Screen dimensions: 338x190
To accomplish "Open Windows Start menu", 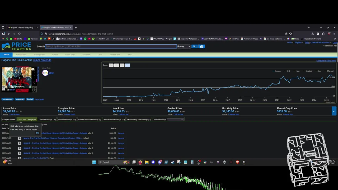I will (94, 162).
